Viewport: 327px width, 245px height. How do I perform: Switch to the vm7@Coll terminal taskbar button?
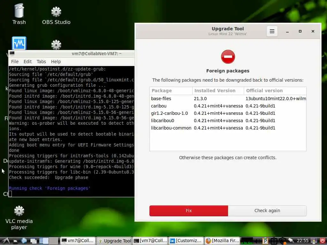(78, 241)
